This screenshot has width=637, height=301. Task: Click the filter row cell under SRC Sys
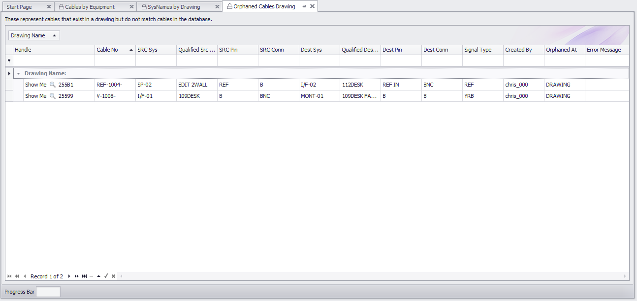tap(155, 60)
